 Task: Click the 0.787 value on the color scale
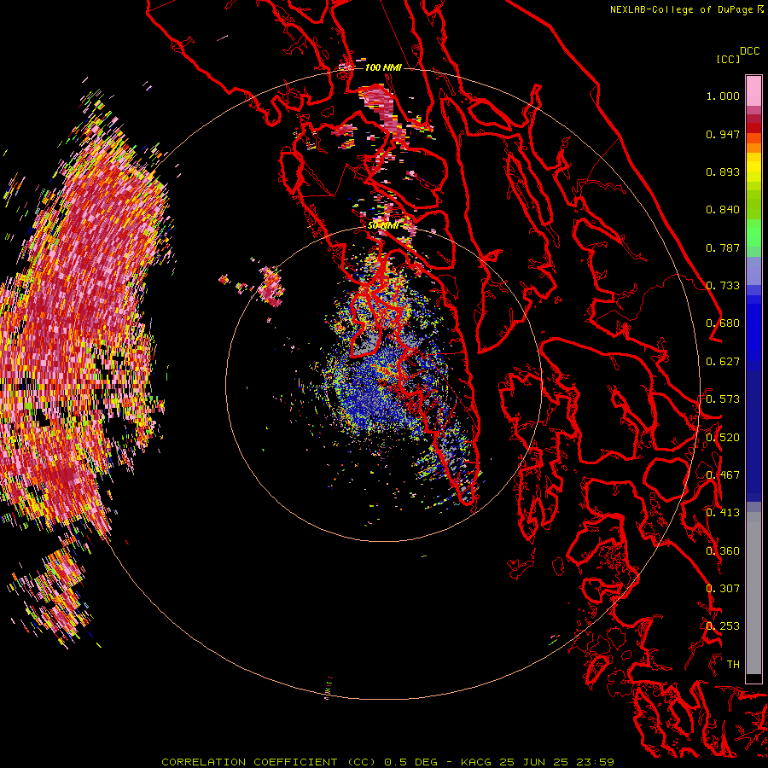(723, 247)
